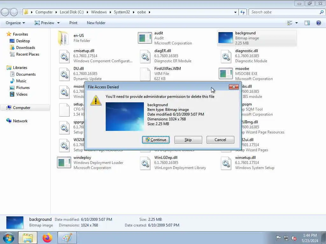Open Libraries in navigation pane

click(x=20, y=68)
